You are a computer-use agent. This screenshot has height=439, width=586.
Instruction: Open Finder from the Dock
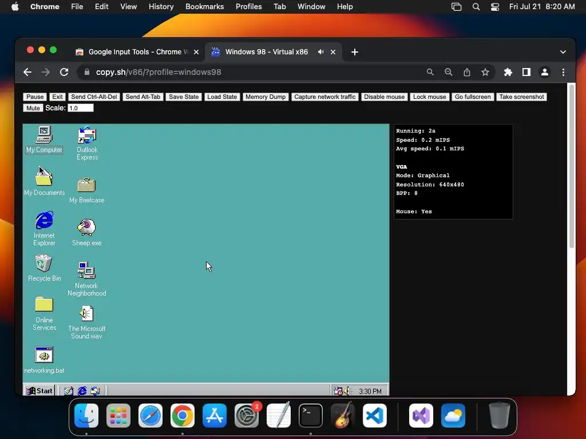coord(86,416)
